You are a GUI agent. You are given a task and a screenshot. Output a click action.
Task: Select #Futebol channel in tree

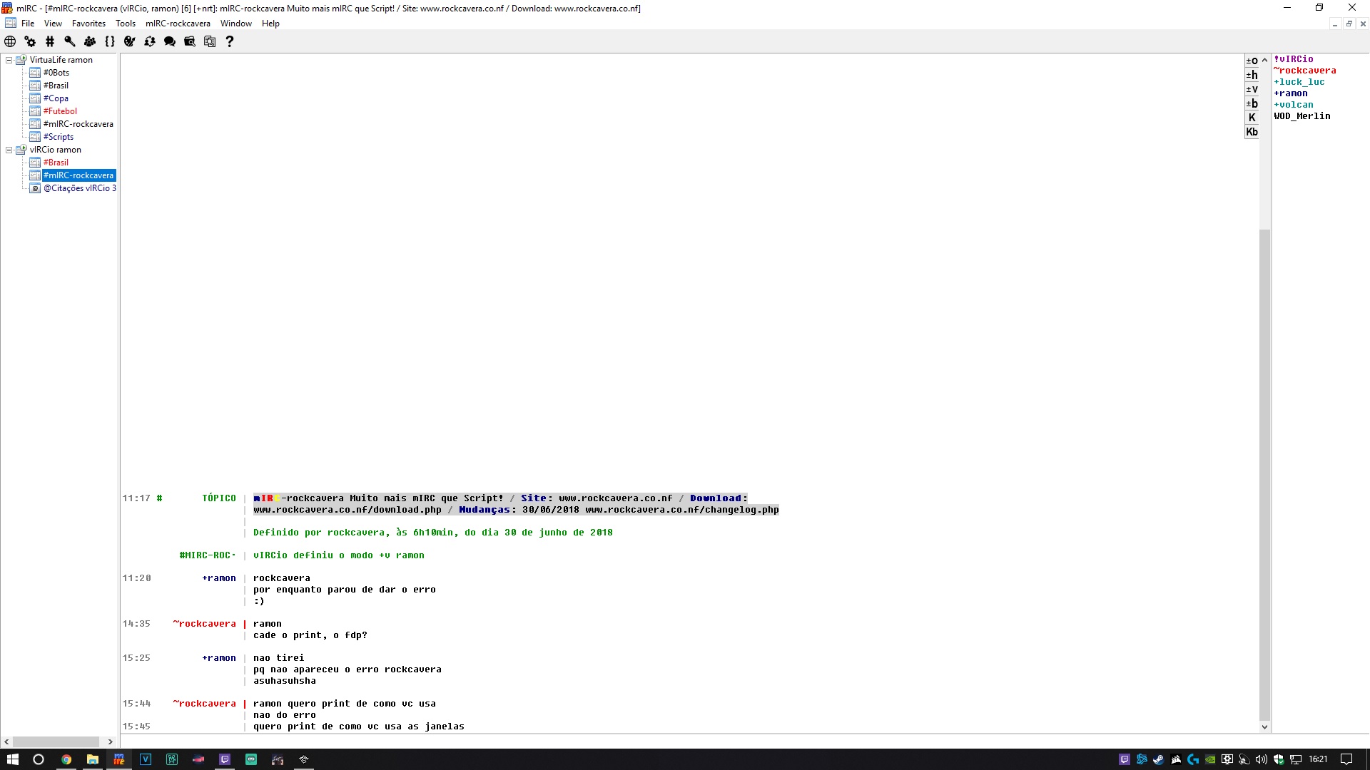[x=60, y=111]
